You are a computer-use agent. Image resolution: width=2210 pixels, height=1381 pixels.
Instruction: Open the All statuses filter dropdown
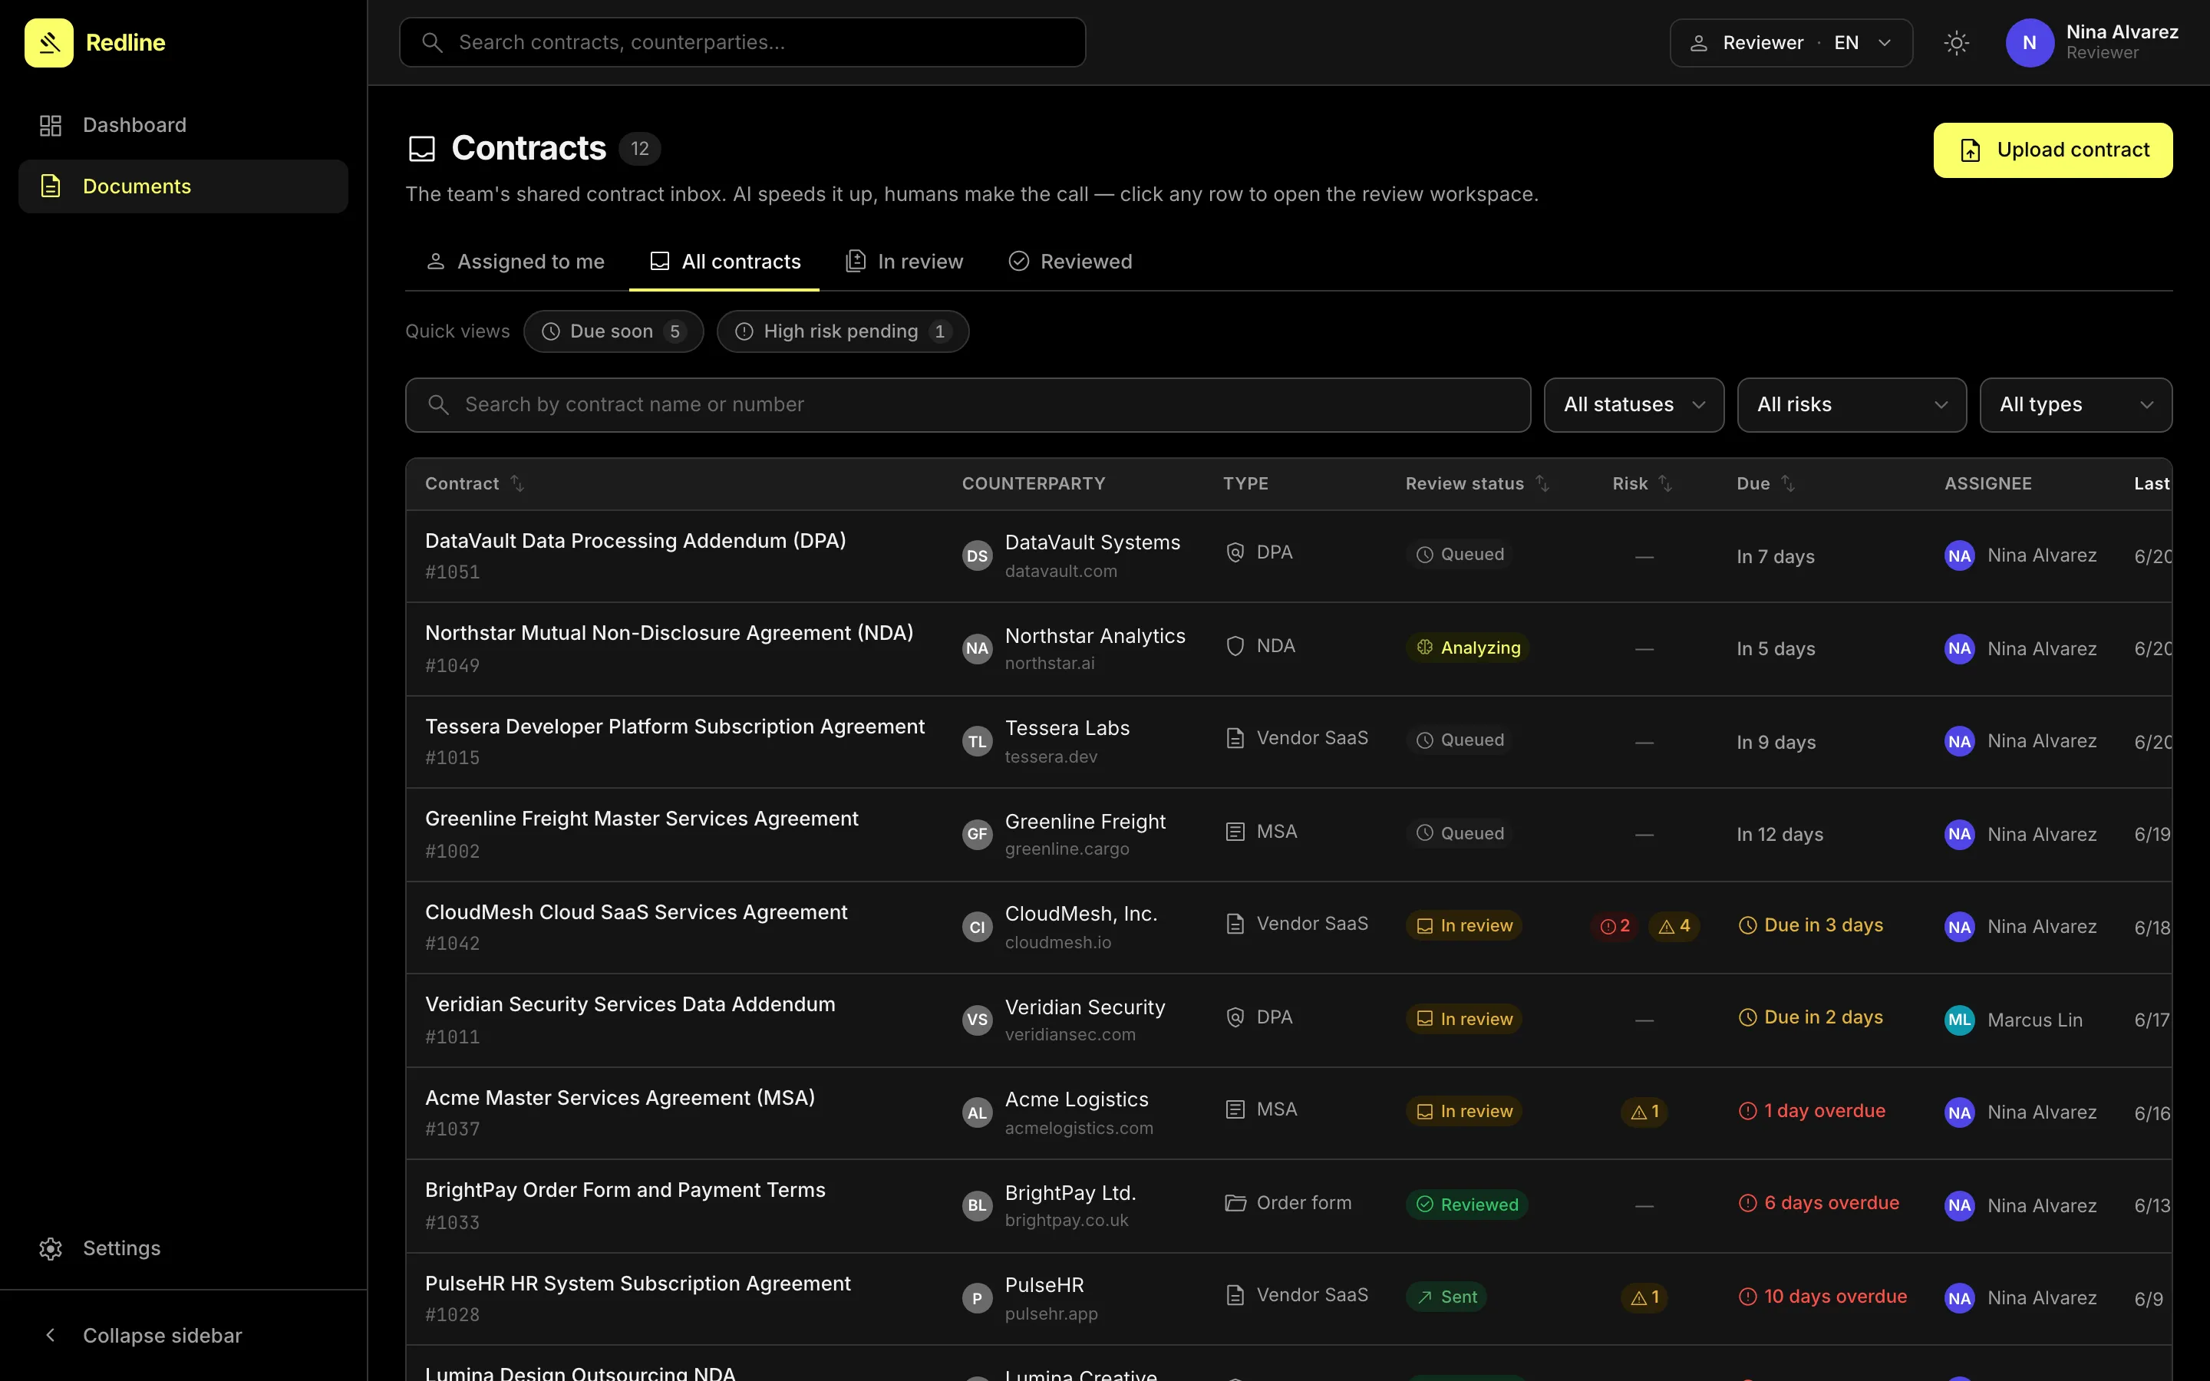point(1634,404)
